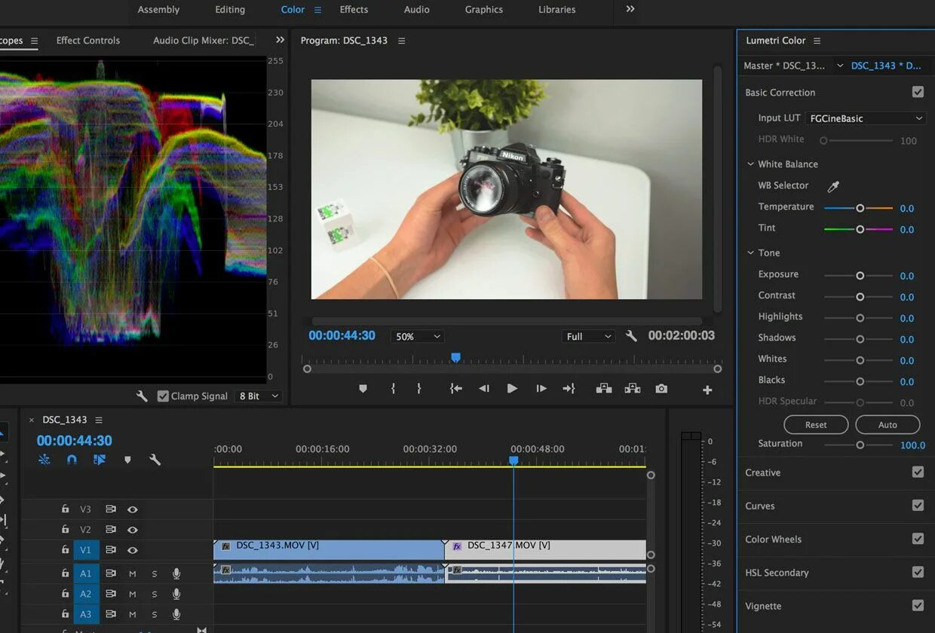Click the Temperature slider handle

point(860,208)
